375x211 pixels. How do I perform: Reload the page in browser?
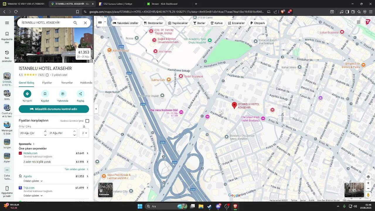click(16, 12)
